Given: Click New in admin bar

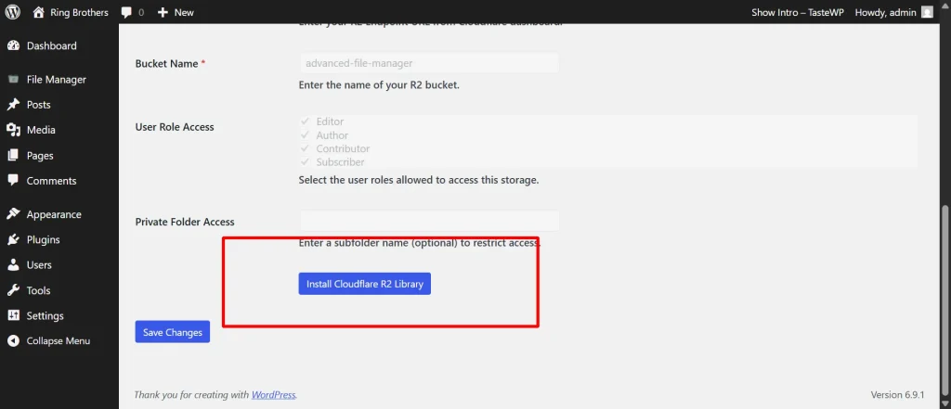Looking at the screenshot, I should 184,12.
